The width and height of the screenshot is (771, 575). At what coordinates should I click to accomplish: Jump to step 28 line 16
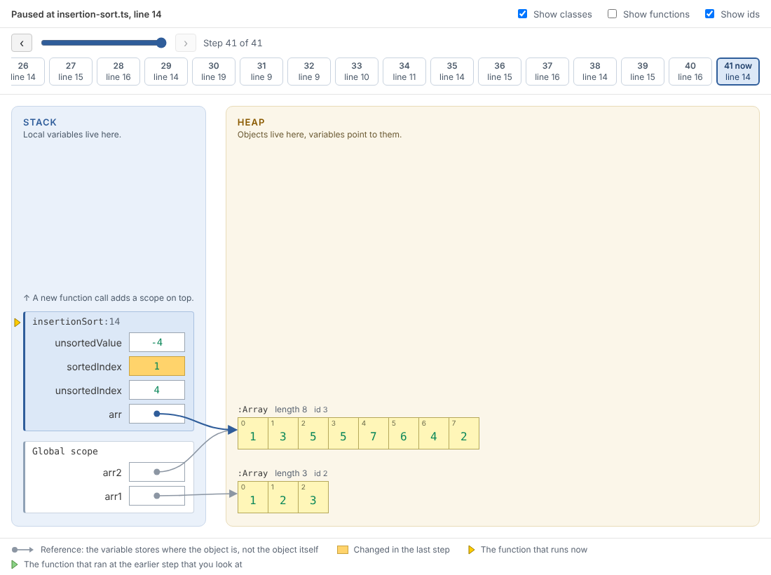(x=118, y=72)
